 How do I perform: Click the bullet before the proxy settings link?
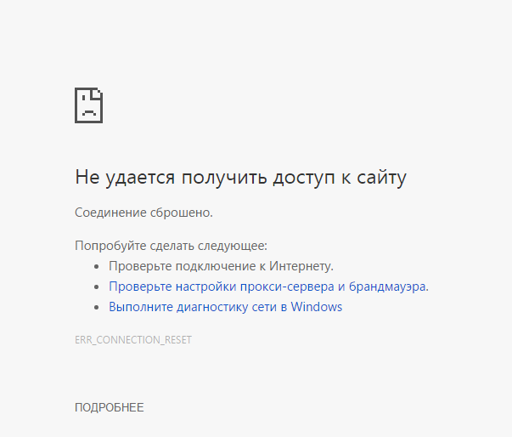point(98,287)
